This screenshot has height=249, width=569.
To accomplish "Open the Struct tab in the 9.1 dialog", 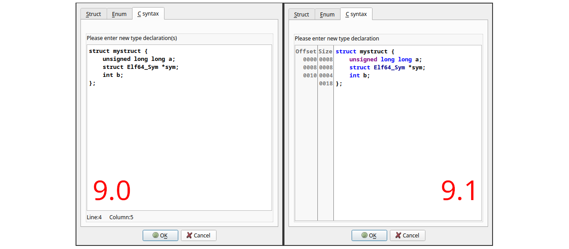I will pyautogui.click(x=301, y=15).
